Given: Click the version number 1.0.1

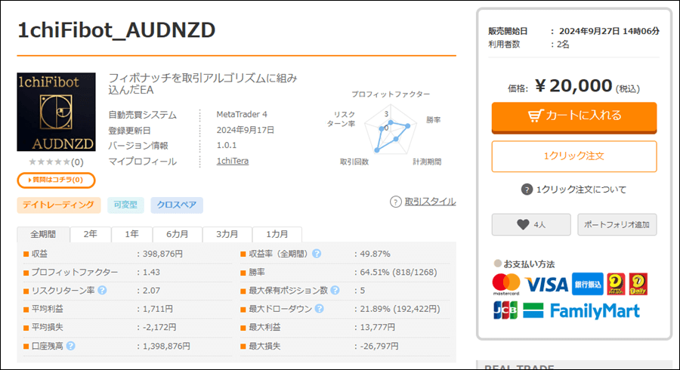Looking at the screenshot, I should pyautogui.click(x=227, y=145).
